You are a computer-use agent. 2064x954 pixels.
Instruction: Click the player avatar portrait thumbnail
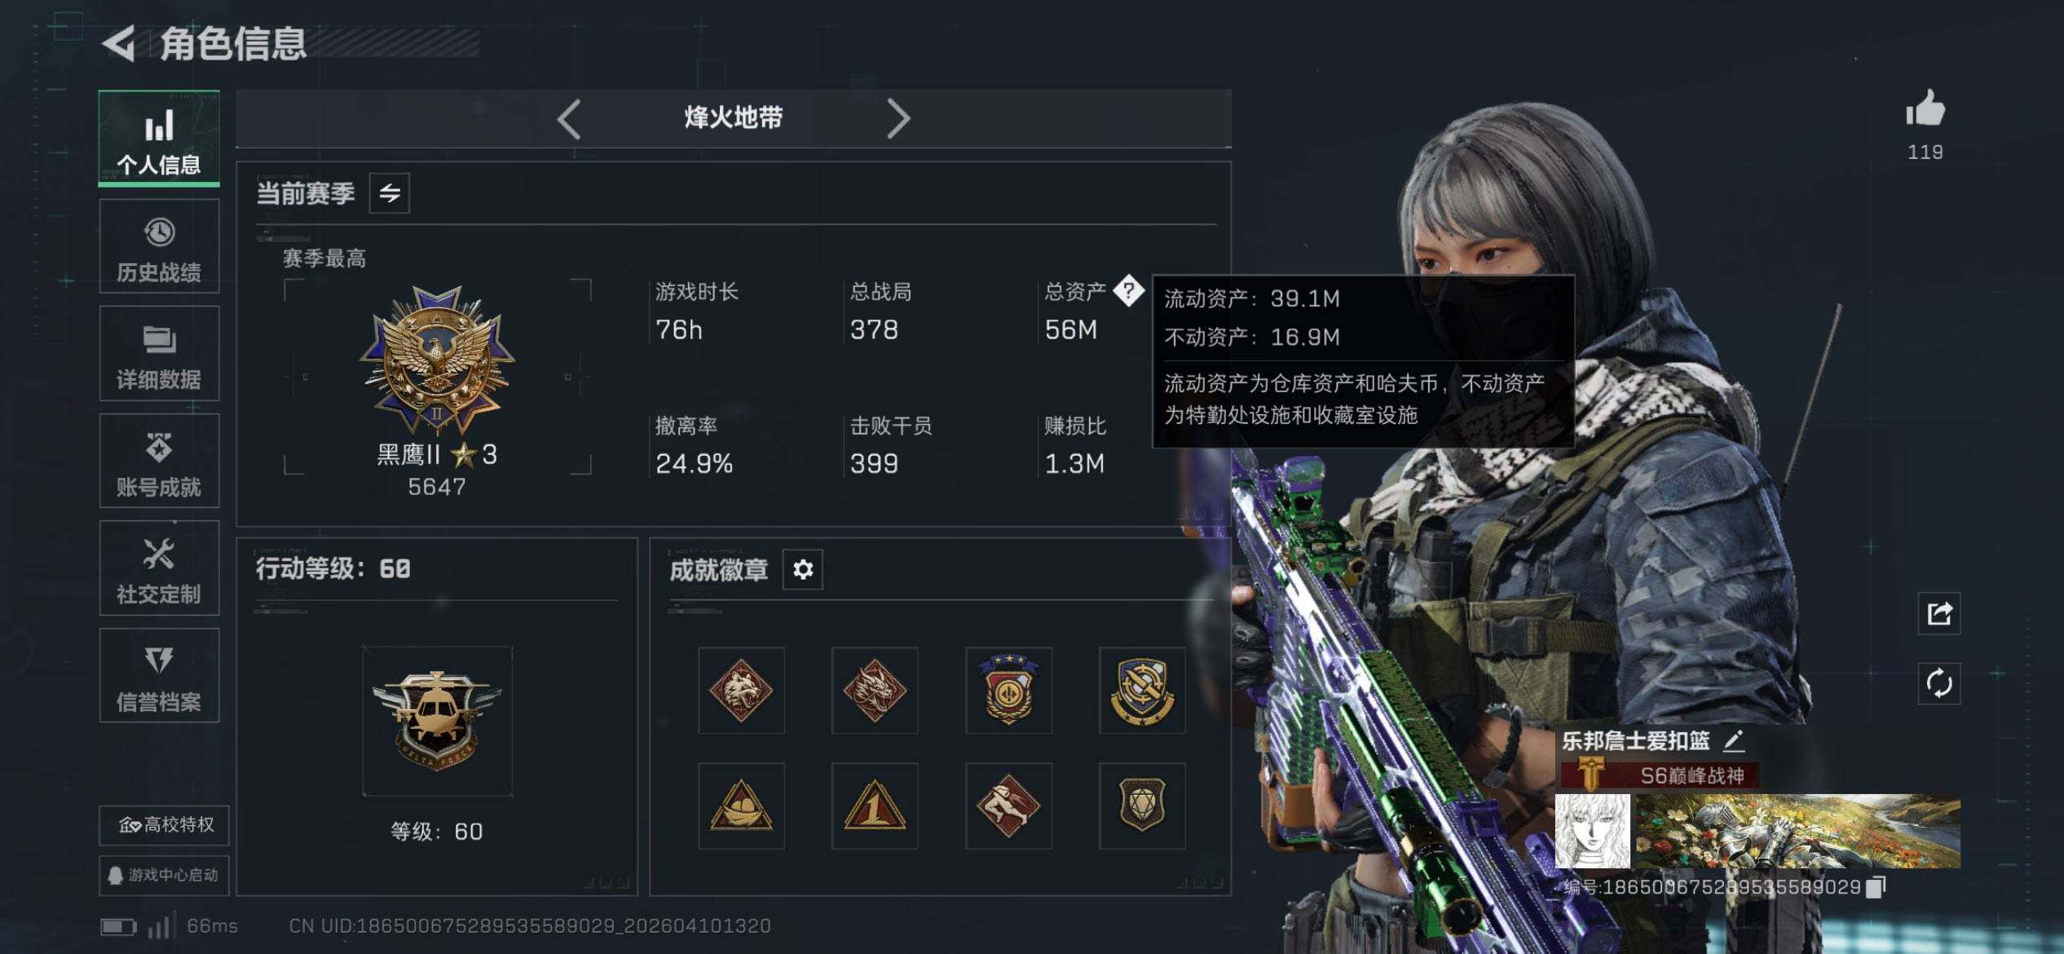tap(1593, 831)
